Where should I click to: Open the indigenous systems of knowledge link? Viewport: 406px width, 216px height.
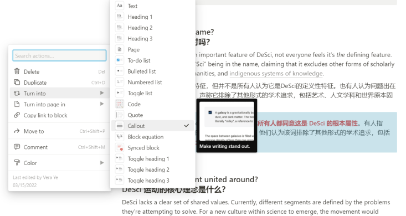(x=276, y=74)
